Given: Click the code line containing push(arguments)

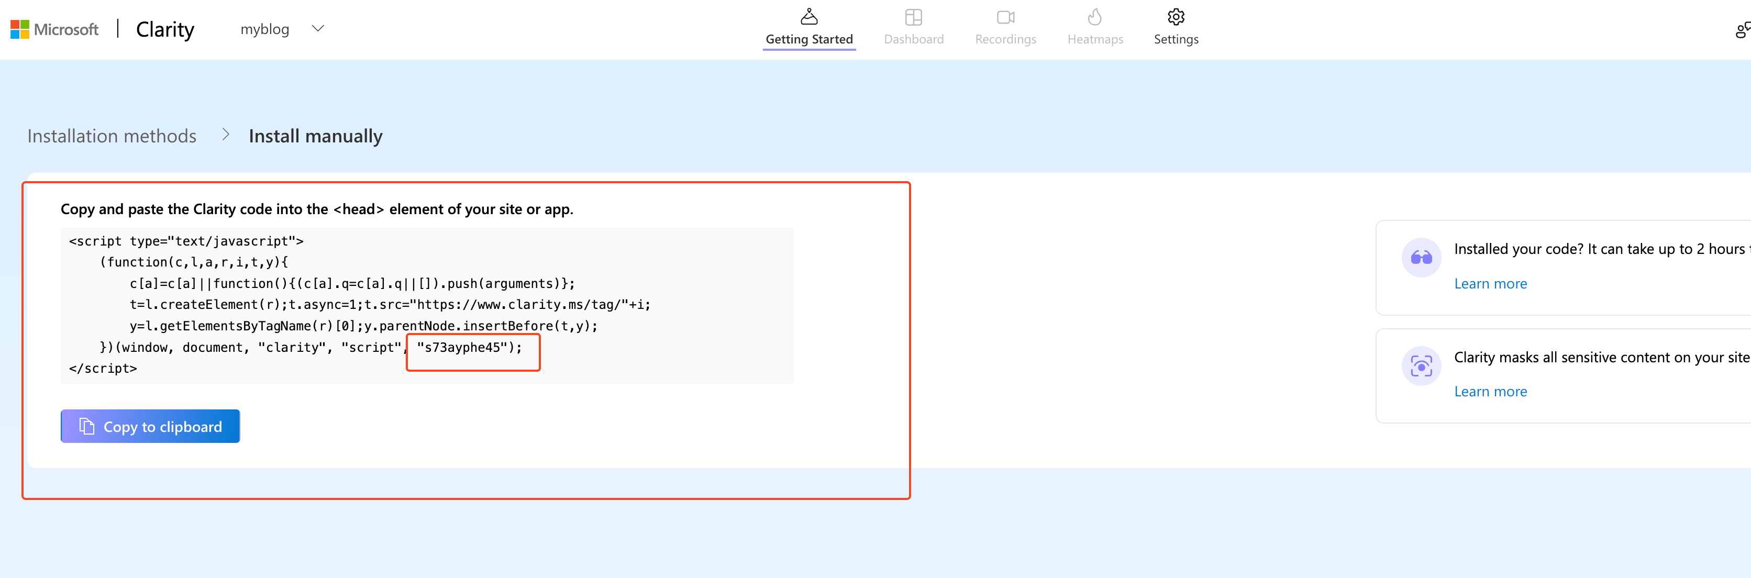Looking at the screenshot, I should coord(352,284).
